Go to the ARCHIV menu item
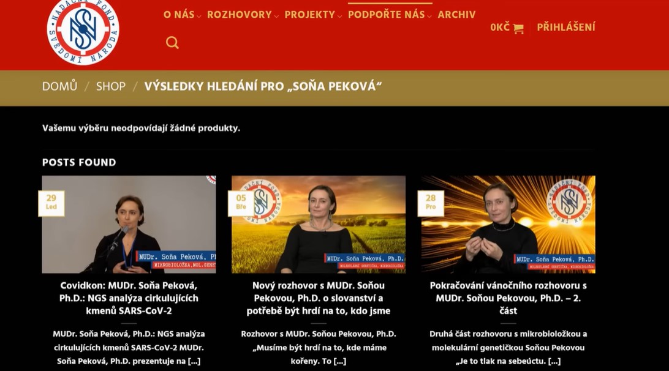The width and height of the screenshot is (669, 371). [456, 15]
